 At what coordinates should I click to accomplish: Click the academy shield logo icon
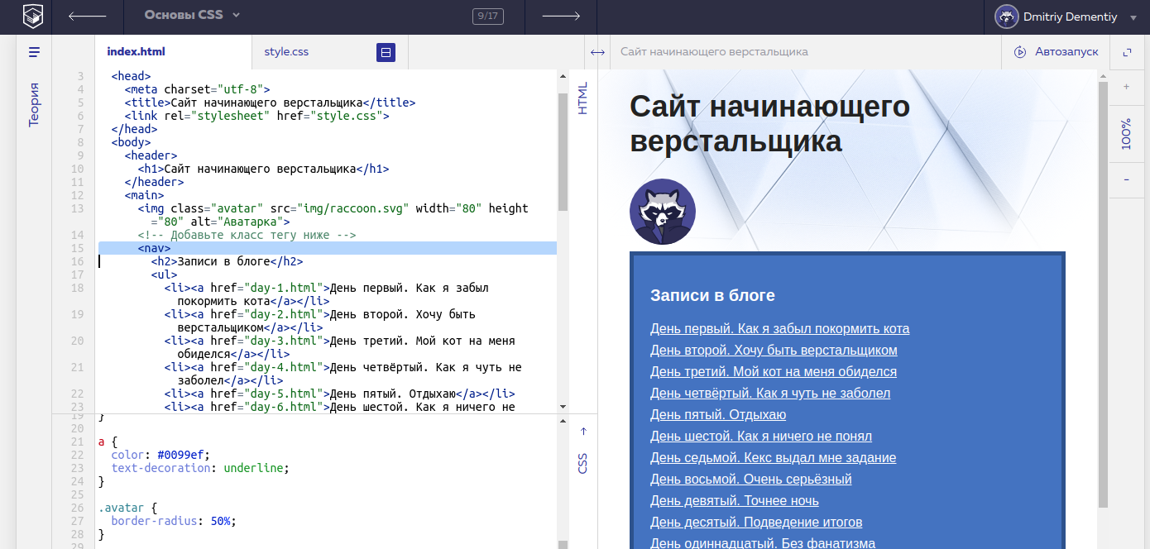coord(32,16)
